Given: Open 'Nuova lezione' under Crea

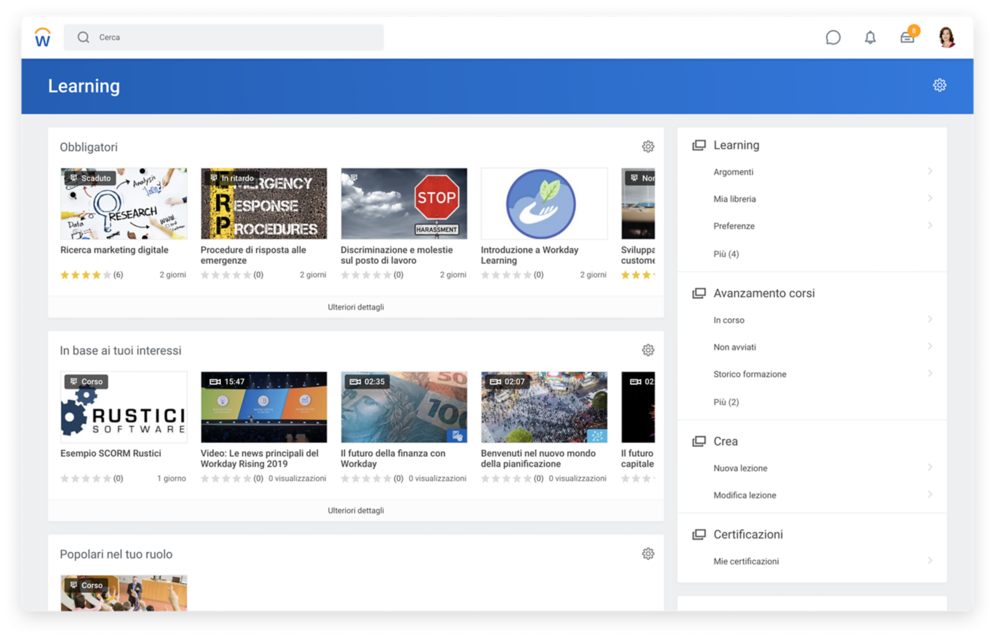Looking at the screenshot, I should [740, 468].
